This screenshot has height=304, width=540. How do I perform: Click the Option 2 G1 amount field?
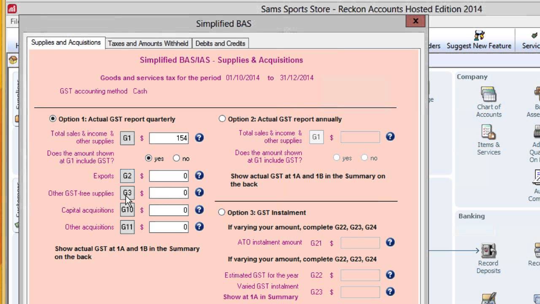tap(360, 137)
